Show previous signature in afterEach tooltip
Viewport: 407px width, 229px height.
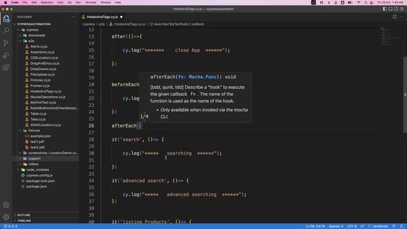[x=144, y=113]
